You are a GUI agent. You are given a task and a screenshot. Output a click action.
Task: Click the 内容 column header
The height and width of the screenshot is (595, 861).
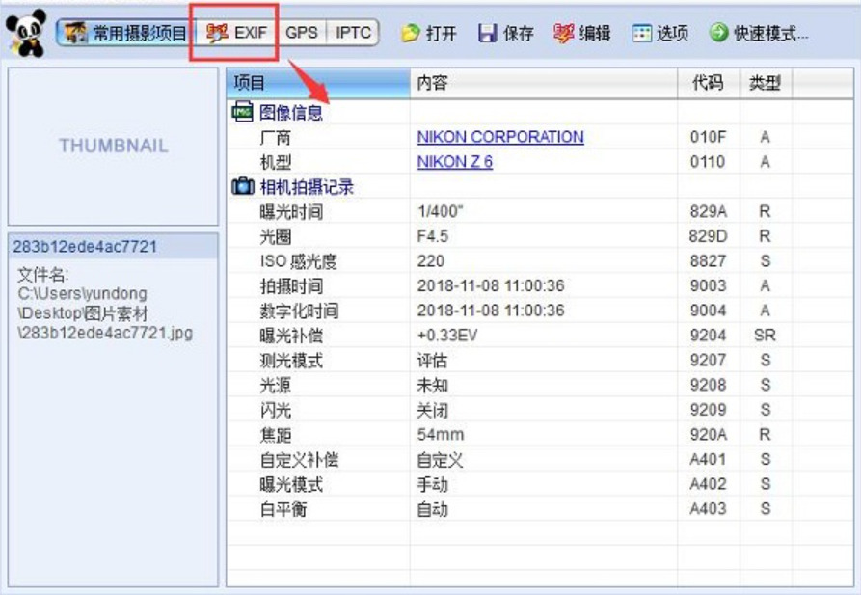pyautogui.click(x=544, y=83)
